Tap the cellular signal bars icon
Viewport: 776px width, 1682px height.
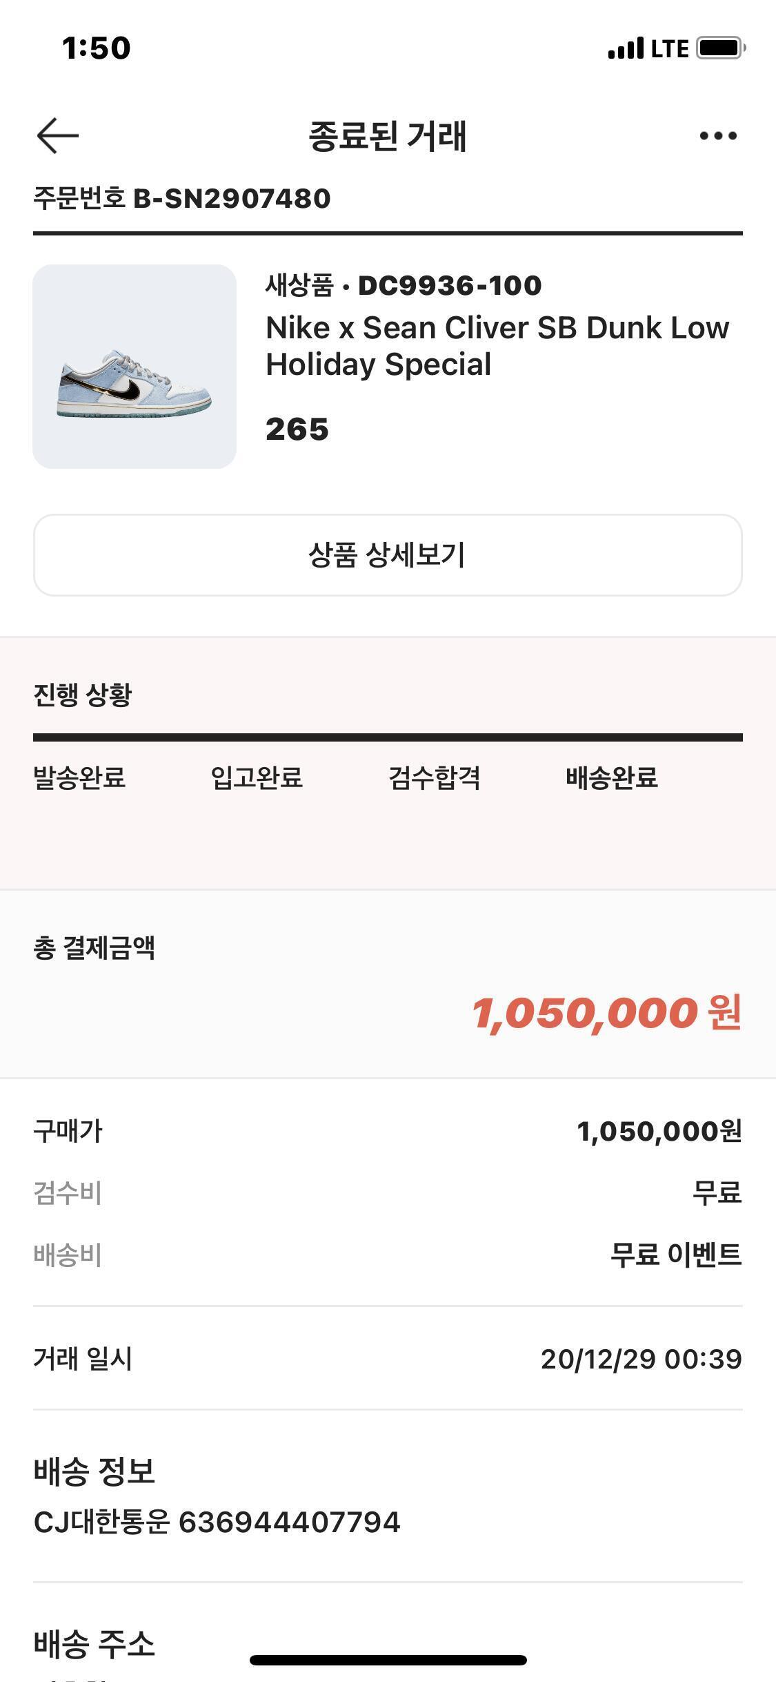pyautogui.click(x=626, y=49)
